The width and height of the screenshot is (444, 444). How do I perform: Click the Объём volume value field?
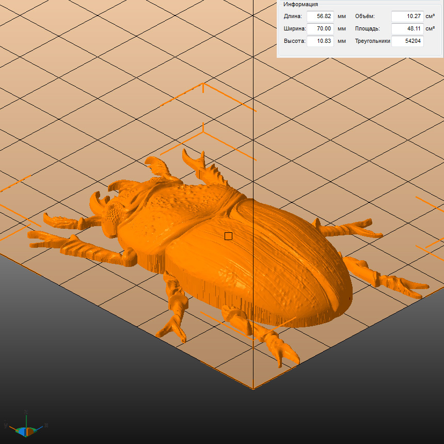click(407, 17)
